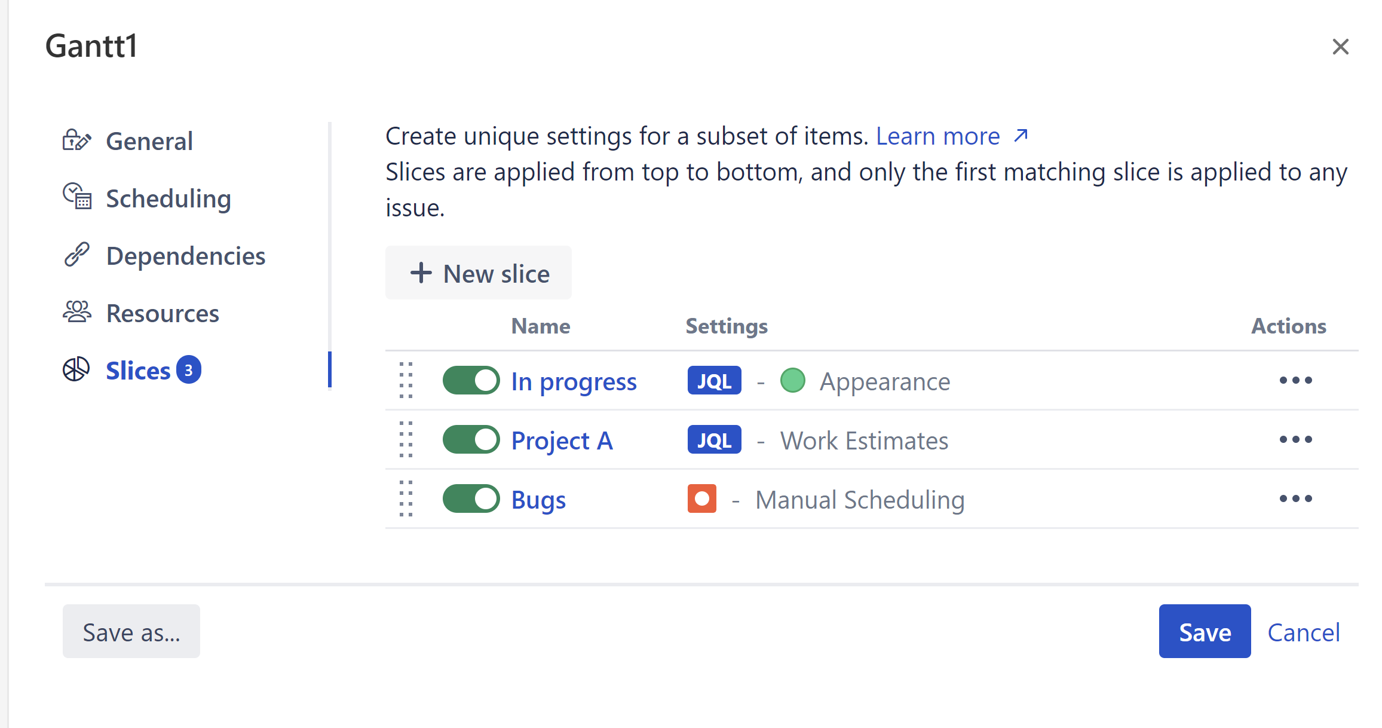Open the Dependencies section

tap(185, 256)
